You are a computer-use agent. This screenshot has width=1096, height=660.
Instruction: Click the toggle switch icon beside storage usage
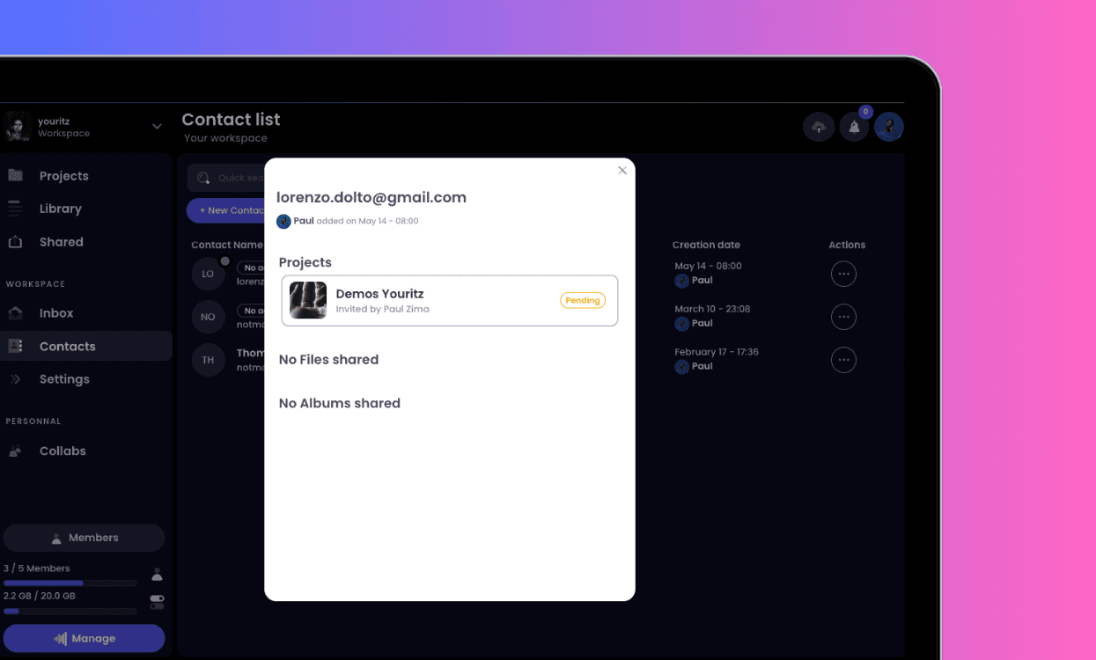(157, 602)
